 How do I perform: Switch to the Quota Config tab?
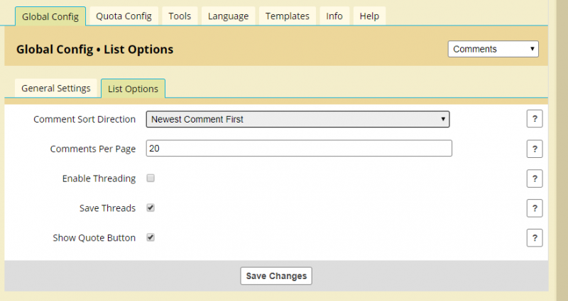(x=124, y=16)
